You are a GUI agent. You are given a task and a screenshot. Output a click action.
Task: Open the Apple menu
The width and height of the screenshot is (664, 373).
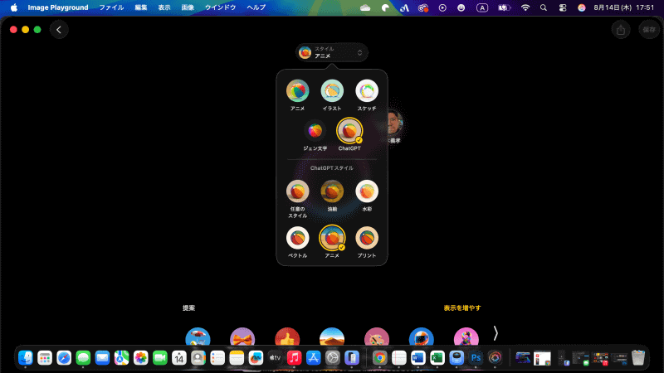tap(14, 7)
